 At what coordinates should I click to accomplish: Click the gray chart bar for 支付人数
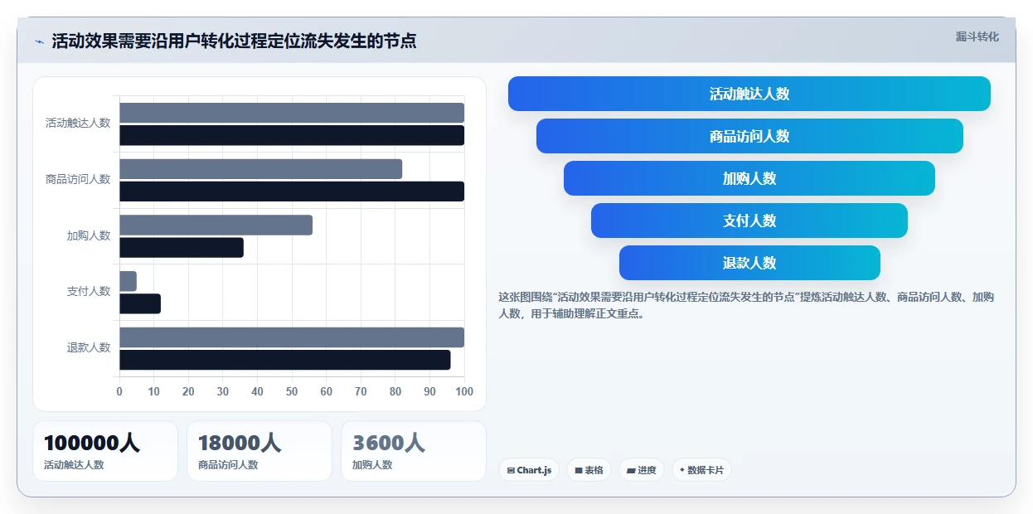coord(129,281)
